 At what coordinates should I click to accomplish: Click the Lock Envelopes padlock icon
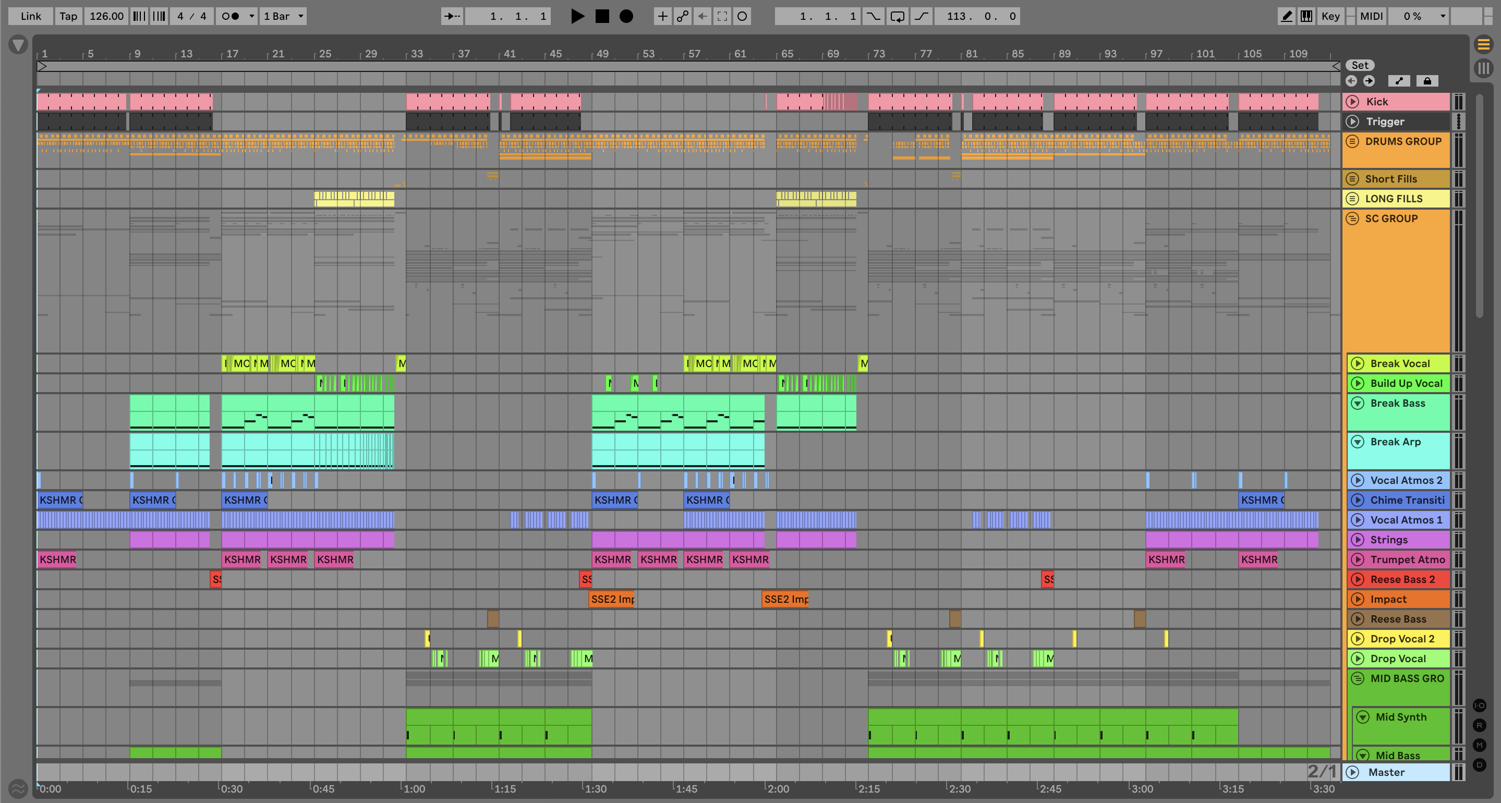1427,81
